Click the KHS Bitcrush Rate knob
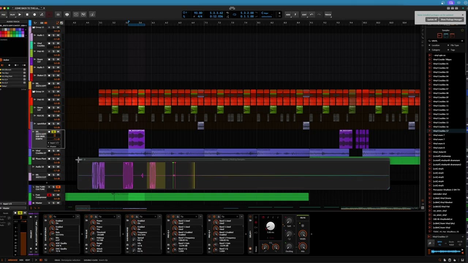Screen dimensions: 468x263 pos(52,233)
